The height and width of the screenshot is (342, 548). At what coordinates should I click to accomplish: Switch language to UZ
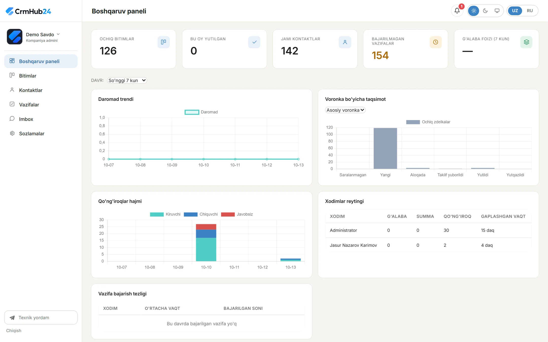pos(515,11)
